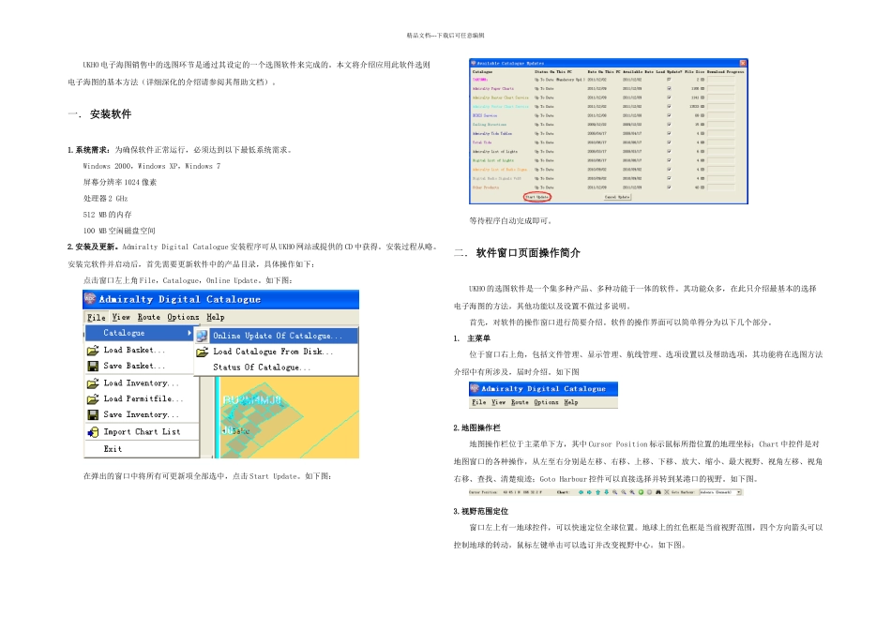Click the File Size column header

694,71
